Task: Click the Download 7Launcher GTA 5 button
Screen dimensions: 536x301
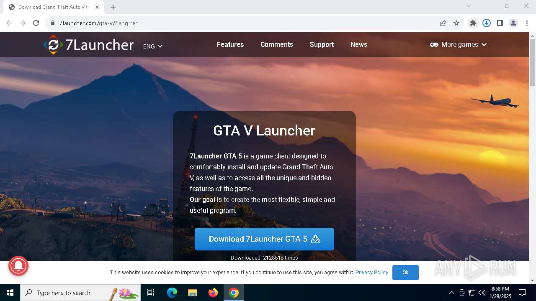Action: point(264,239)
